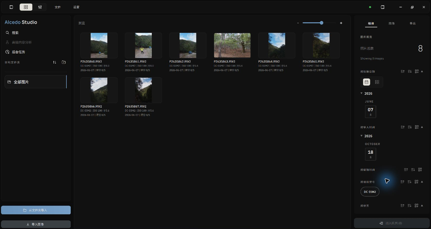Click the thumbnail size slider handle
Screen dimensions: 431x229
pyautogui.click(x=321, y=23)
